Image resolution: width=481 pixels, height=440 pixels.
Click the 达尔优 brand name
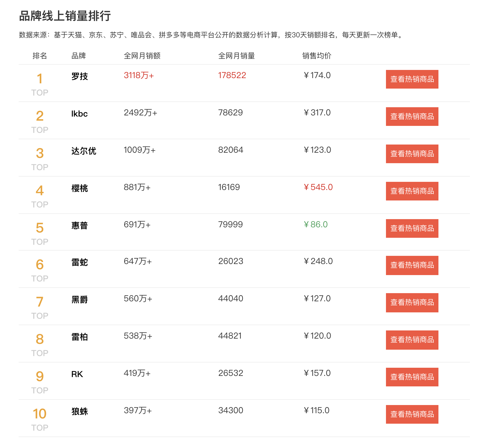point(84,151)
